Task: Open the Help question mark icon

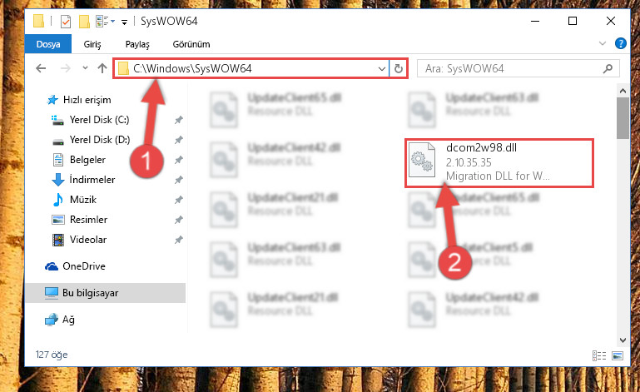Action: point(620,43)
